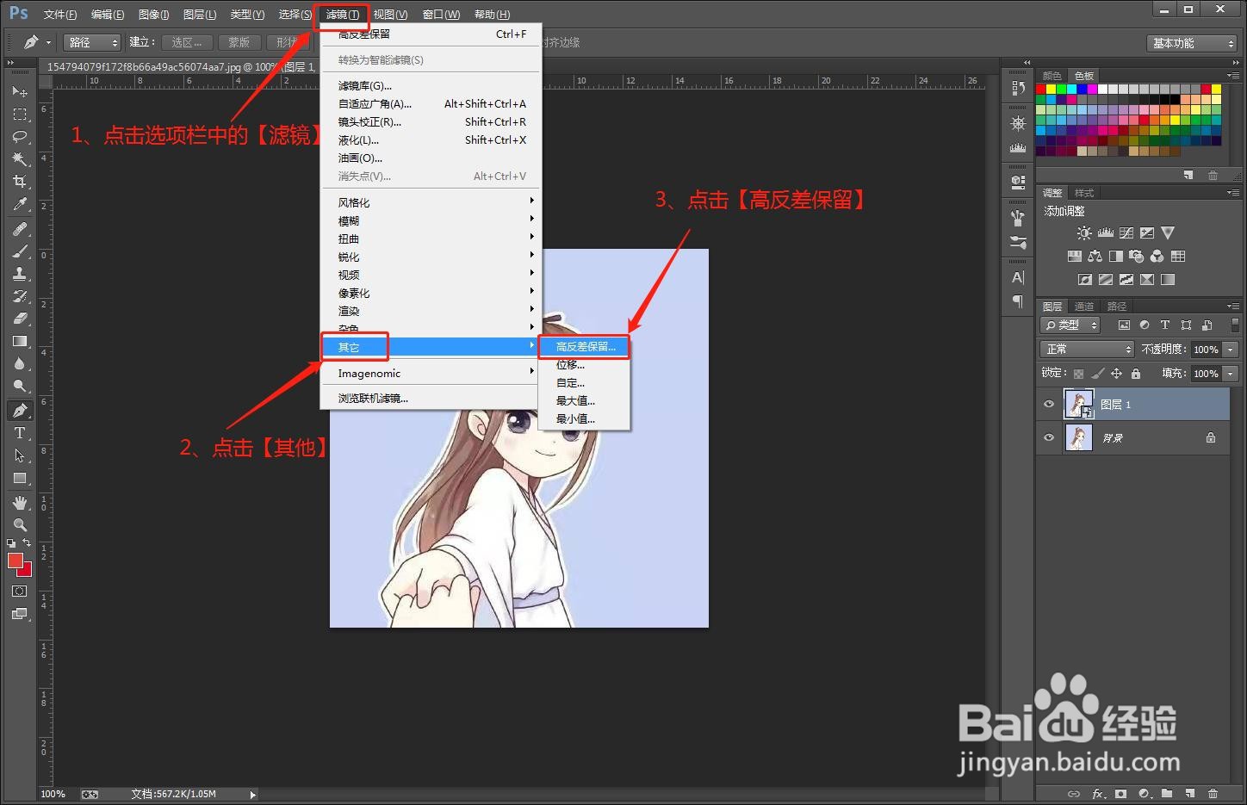Add Photo Filter adjustment
1247x805 pixels.
click(x=1136, y=256)
